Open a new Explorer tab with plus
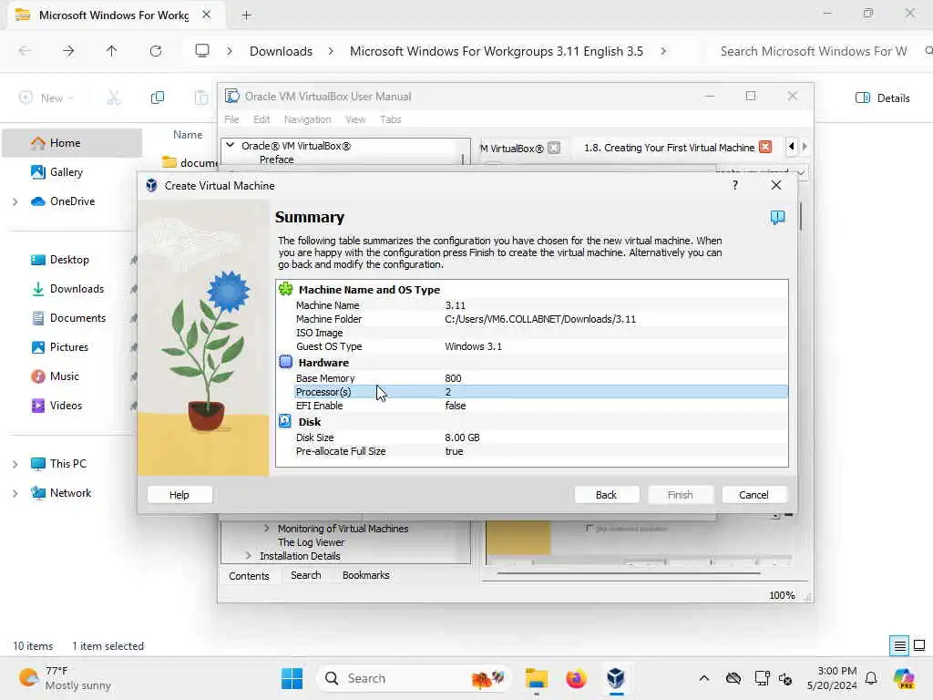 coord(246,15)
